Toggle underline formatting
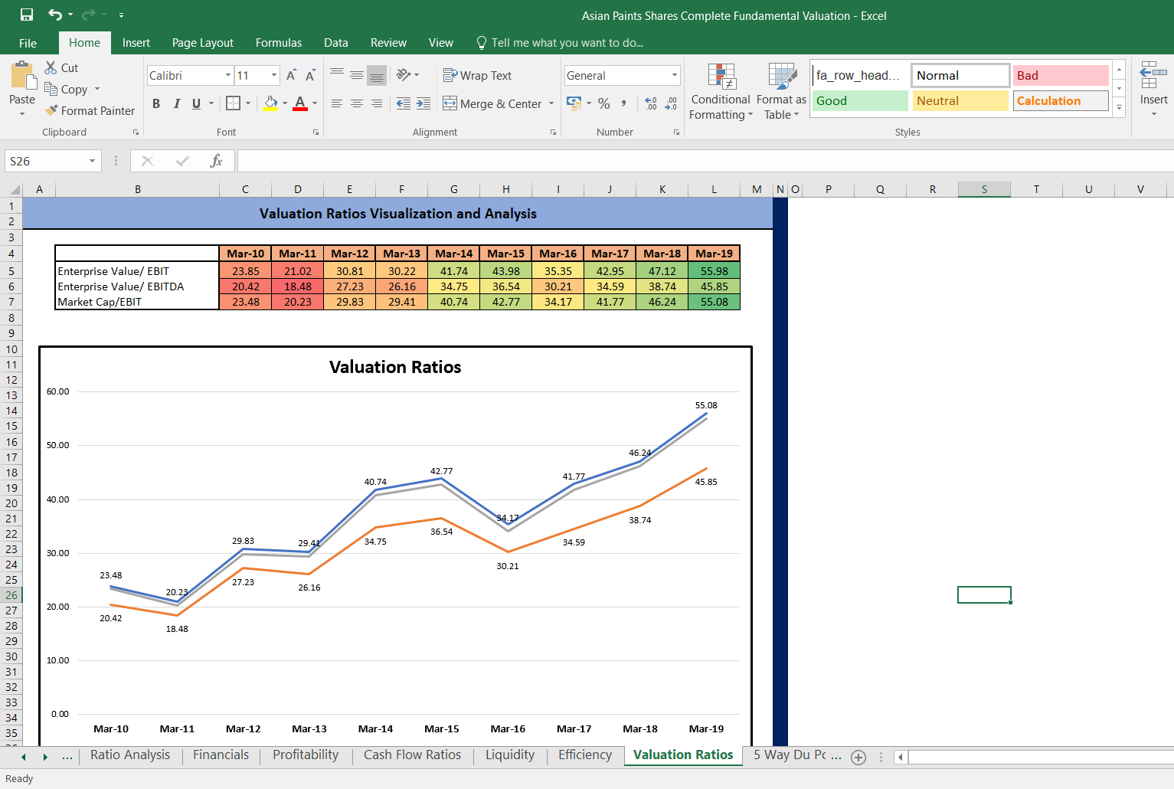The width and height of the screenshot is (1174, 789). click(x=197, y=103)
